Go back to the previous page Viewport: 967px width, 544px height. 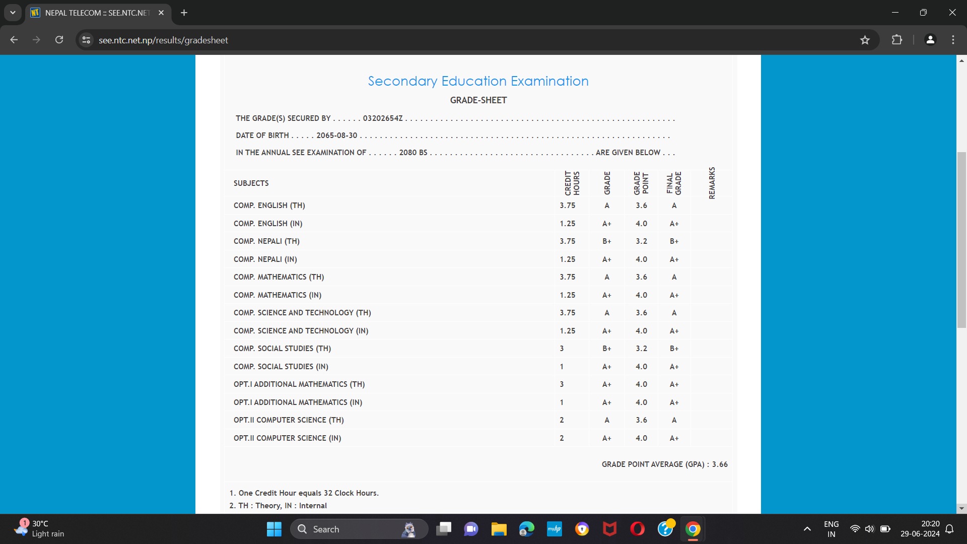(x=14, y=40)
